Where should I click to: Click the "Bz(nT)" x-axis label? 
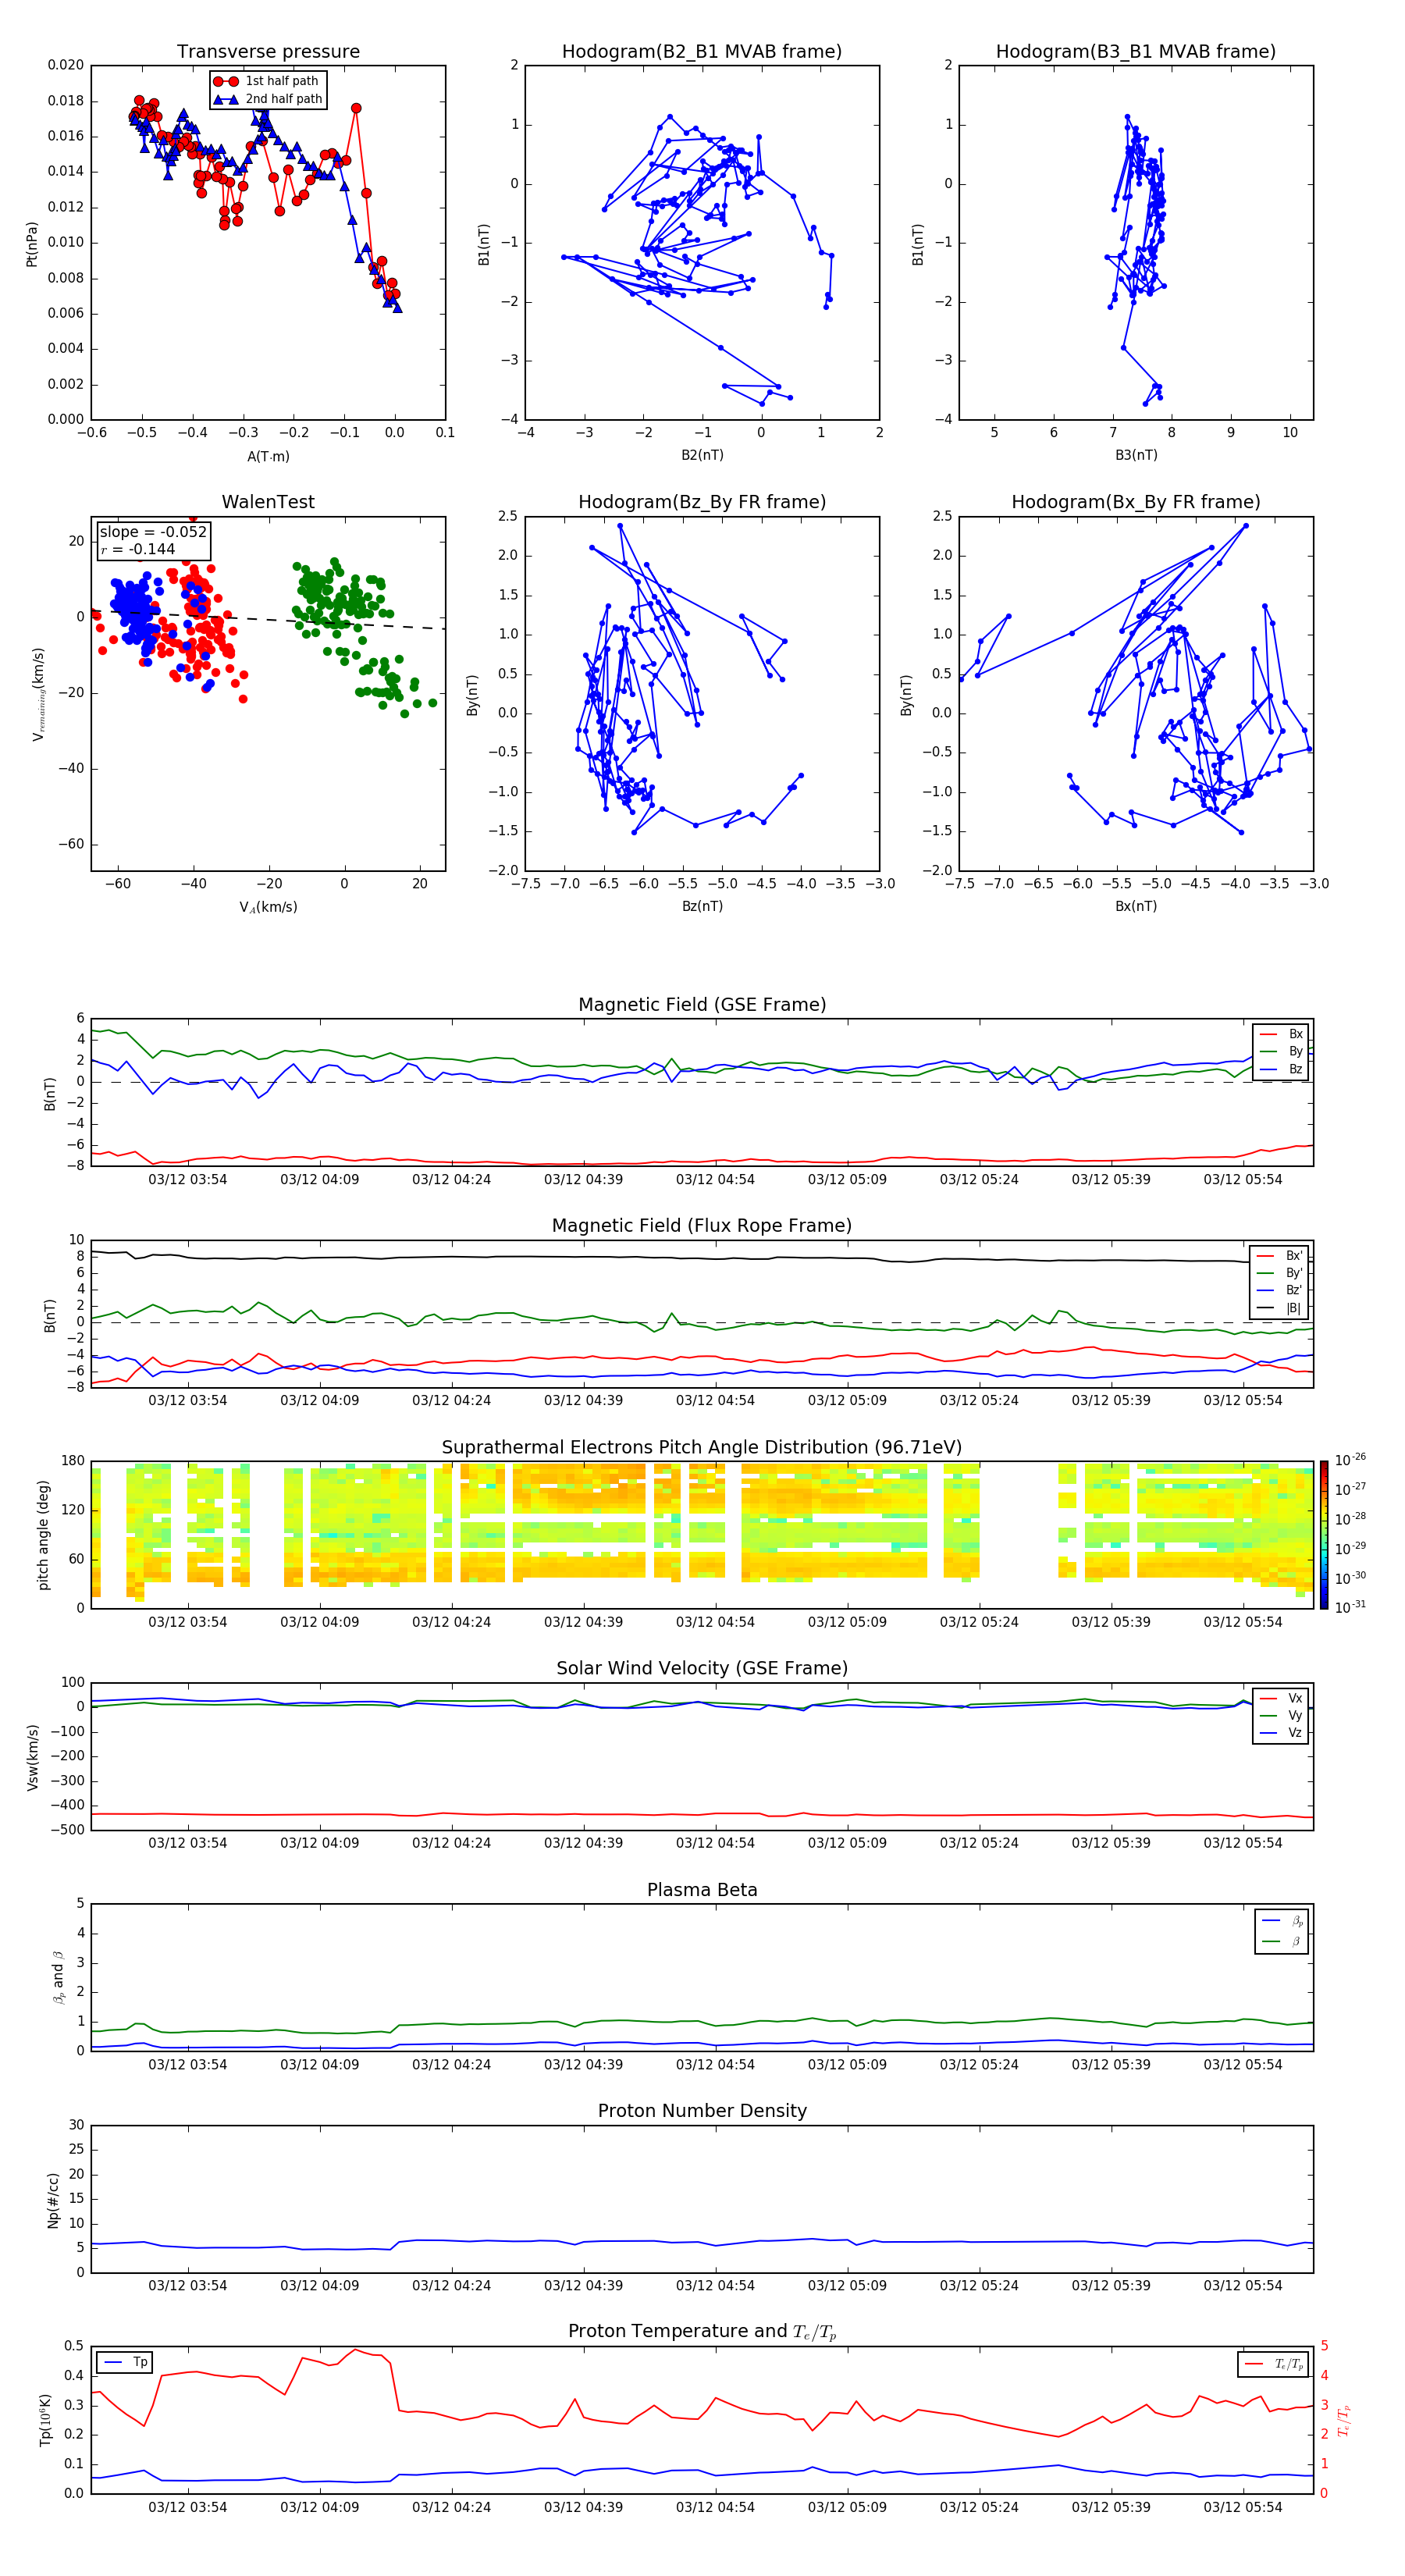click(x=702, y=906)
